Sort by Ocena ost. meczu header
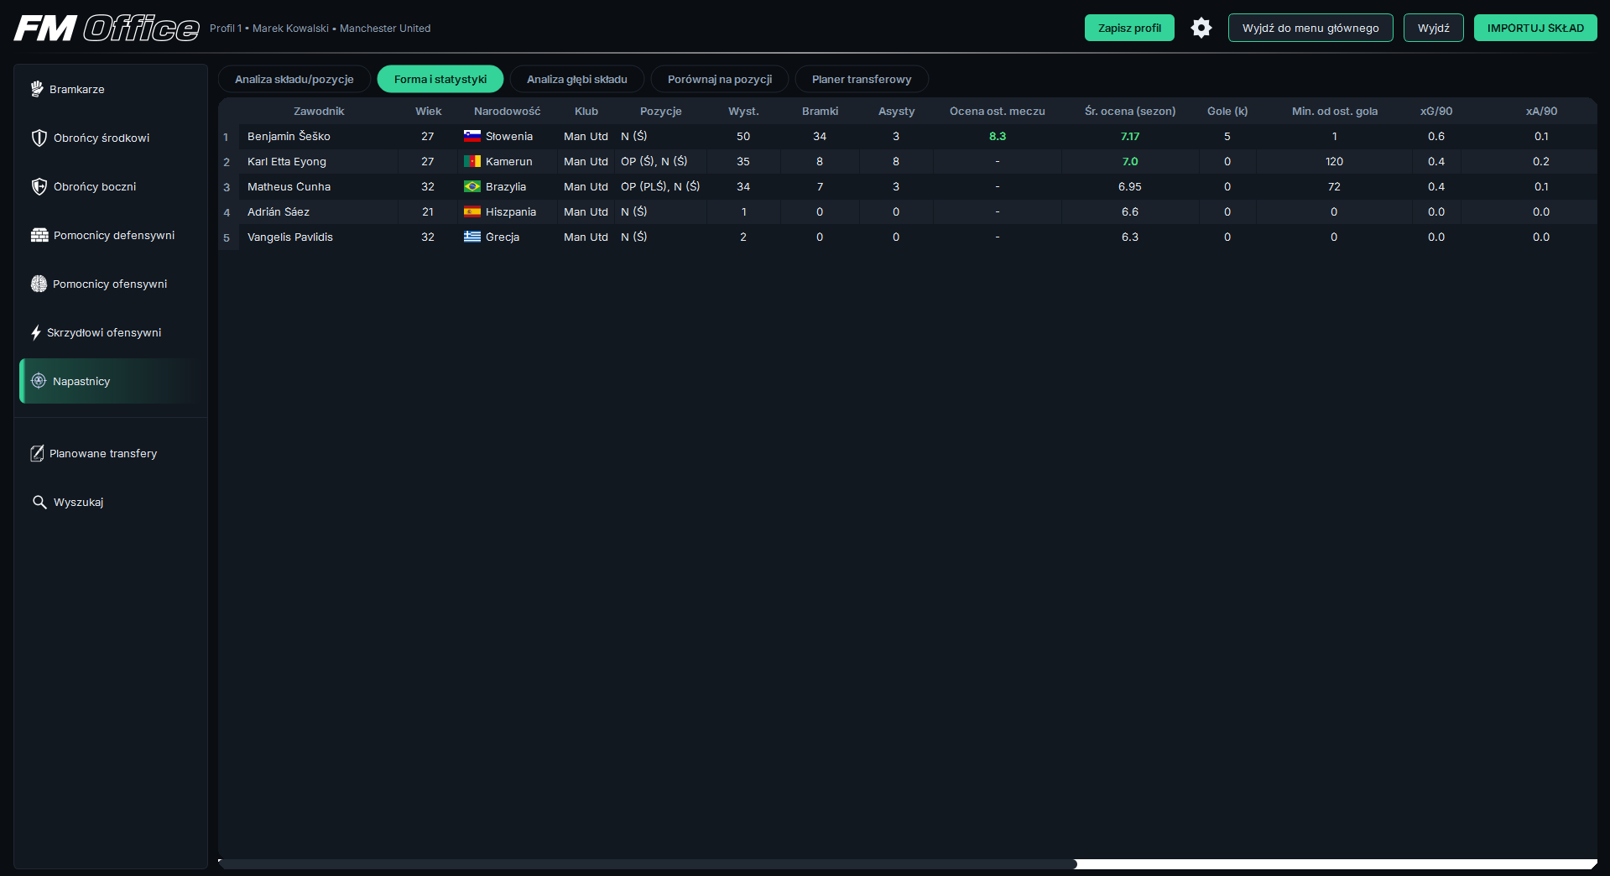Viewport: 1610px width, 876px height. (x=998, y=111)
